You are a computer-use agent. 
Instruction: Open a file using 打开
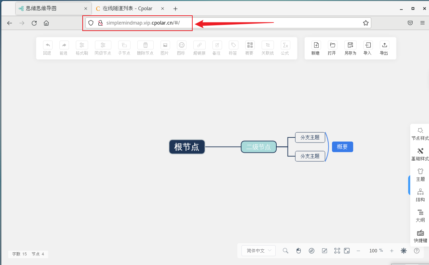[332, 47]
